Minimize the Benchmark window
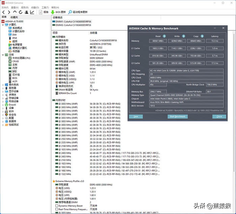Screen dimensions: 236x214 (215, 28)
